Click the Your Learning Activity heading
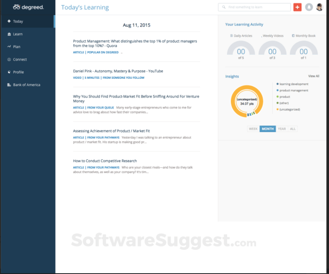Image resolution: width=329 pixels, height=274 pixels. (x=244, y=24)
